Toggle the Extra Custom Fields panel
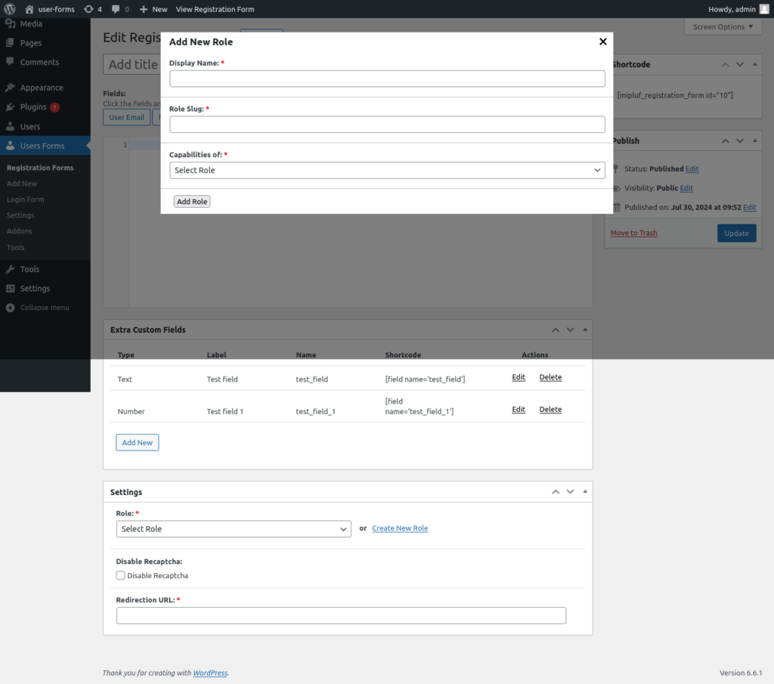Viewport: 774px width, 684px height. (x=585, y=330)
